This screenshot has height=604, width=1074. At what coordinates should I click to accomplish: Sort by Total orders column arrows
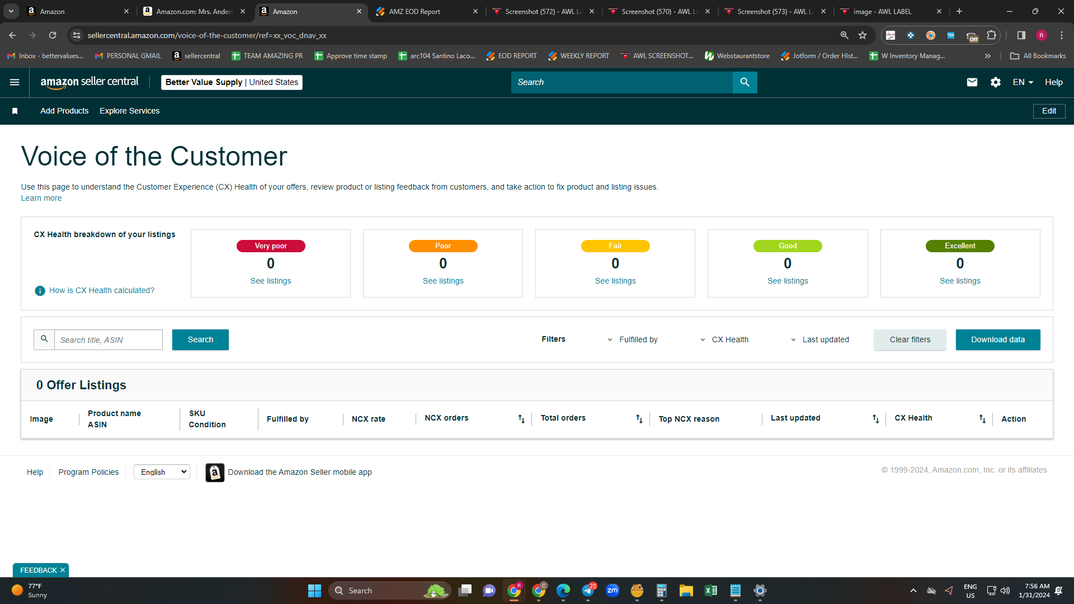[639, 419]
